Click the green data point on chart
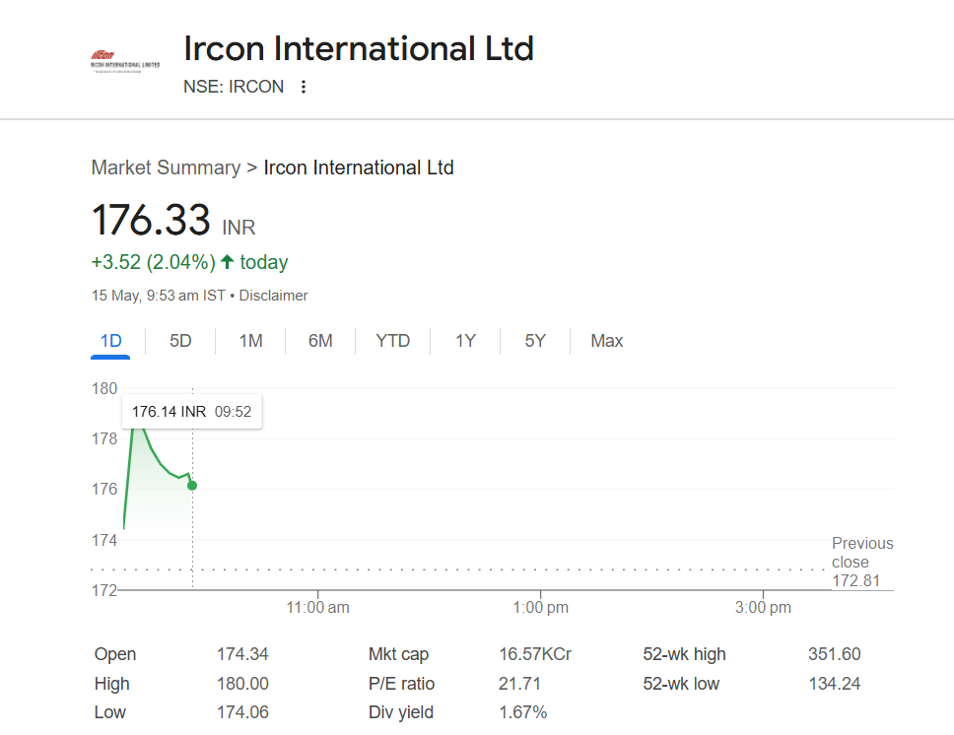 point(192,486)
